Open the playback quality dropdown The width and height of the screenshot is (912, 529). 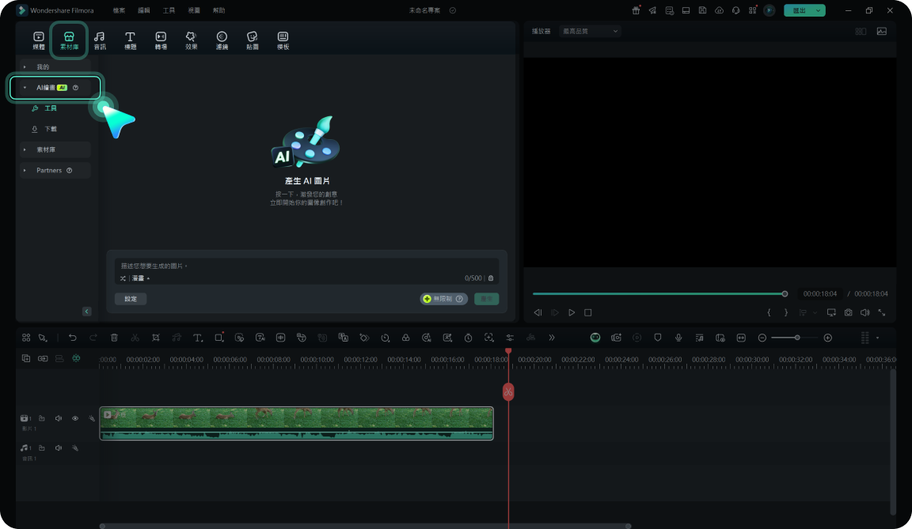pos(590,31)
